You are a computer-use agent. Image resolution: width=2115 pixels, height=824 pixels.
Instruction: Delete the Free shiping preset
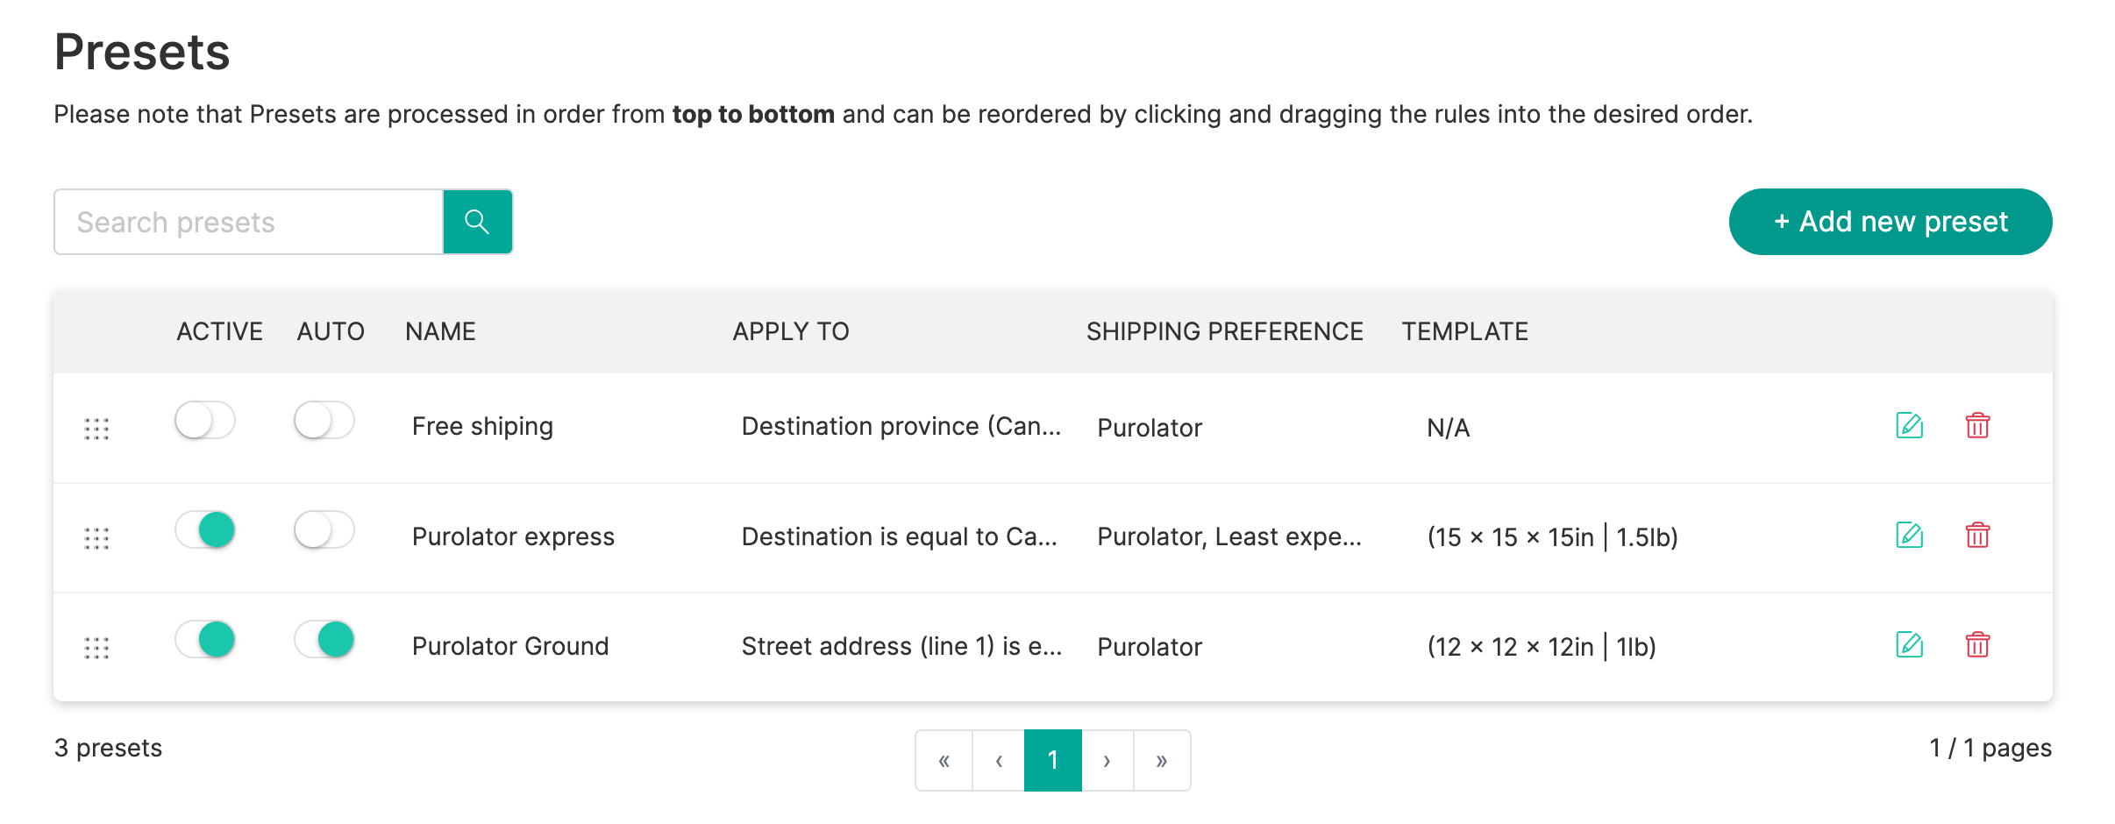pyautogui.click(x=1977, y=426)
